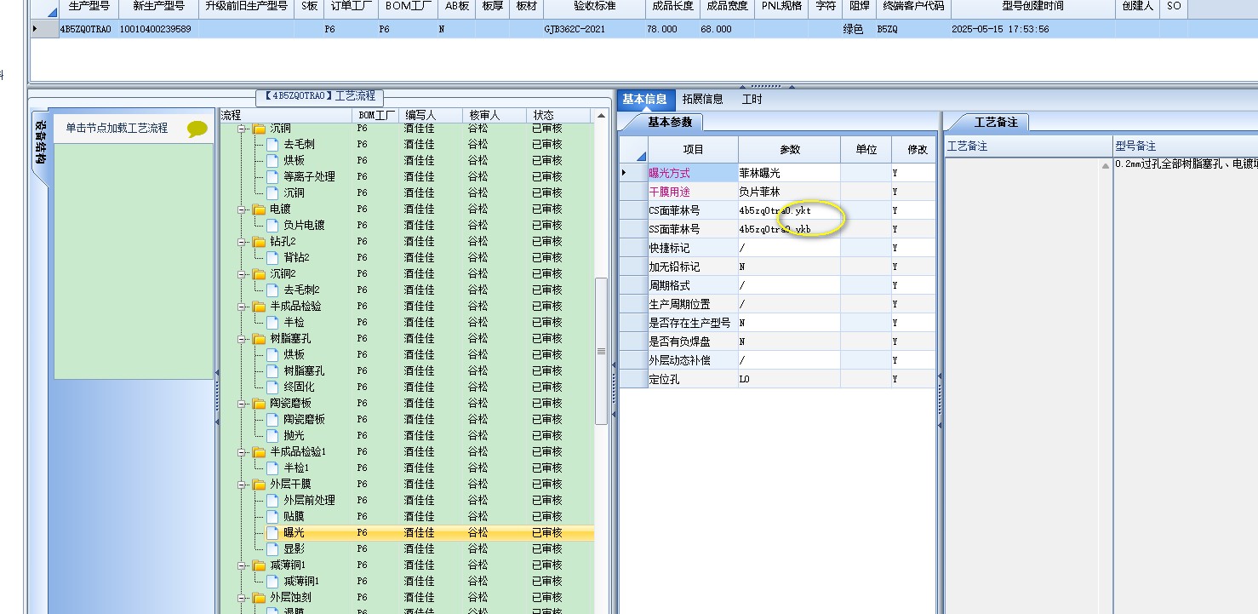Click the 菲林曝光 parameter cell
Viewport: 1258px width, 614px height.
point(789,173)
